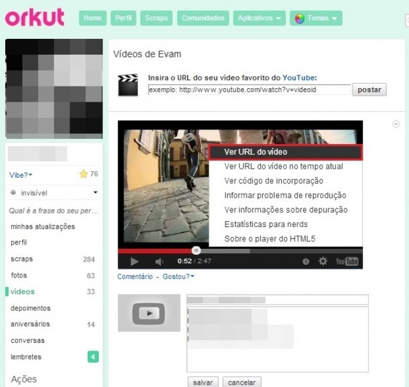Open the Vibe? dropdown
Image resolution: width=409 pixels, height=387 pixels.
21,175
